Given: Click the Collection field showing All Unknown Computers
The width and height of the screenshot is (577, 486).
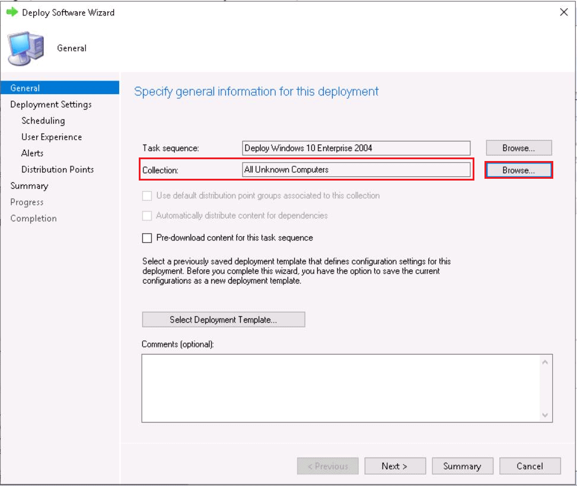Looking at the screenshot, I should coord(356,170).
